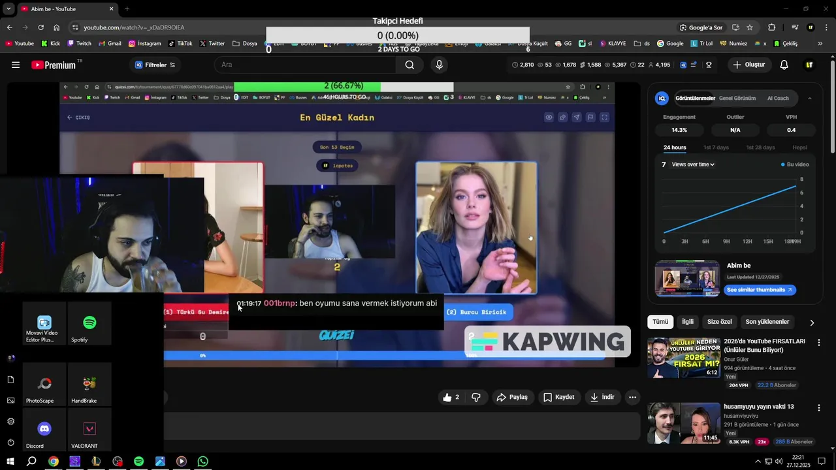This screenshot has height=470, width=836.
Task: Open the AI Coach tab
Action: point(778,98)
